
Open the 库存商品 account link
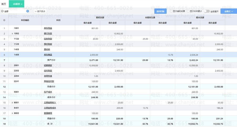[x=48, y=55]
